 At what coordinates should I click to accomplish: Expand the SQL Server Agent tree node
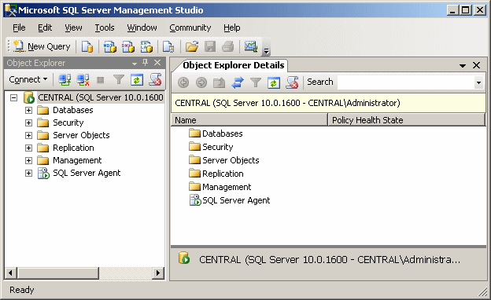tap(28, 173)
